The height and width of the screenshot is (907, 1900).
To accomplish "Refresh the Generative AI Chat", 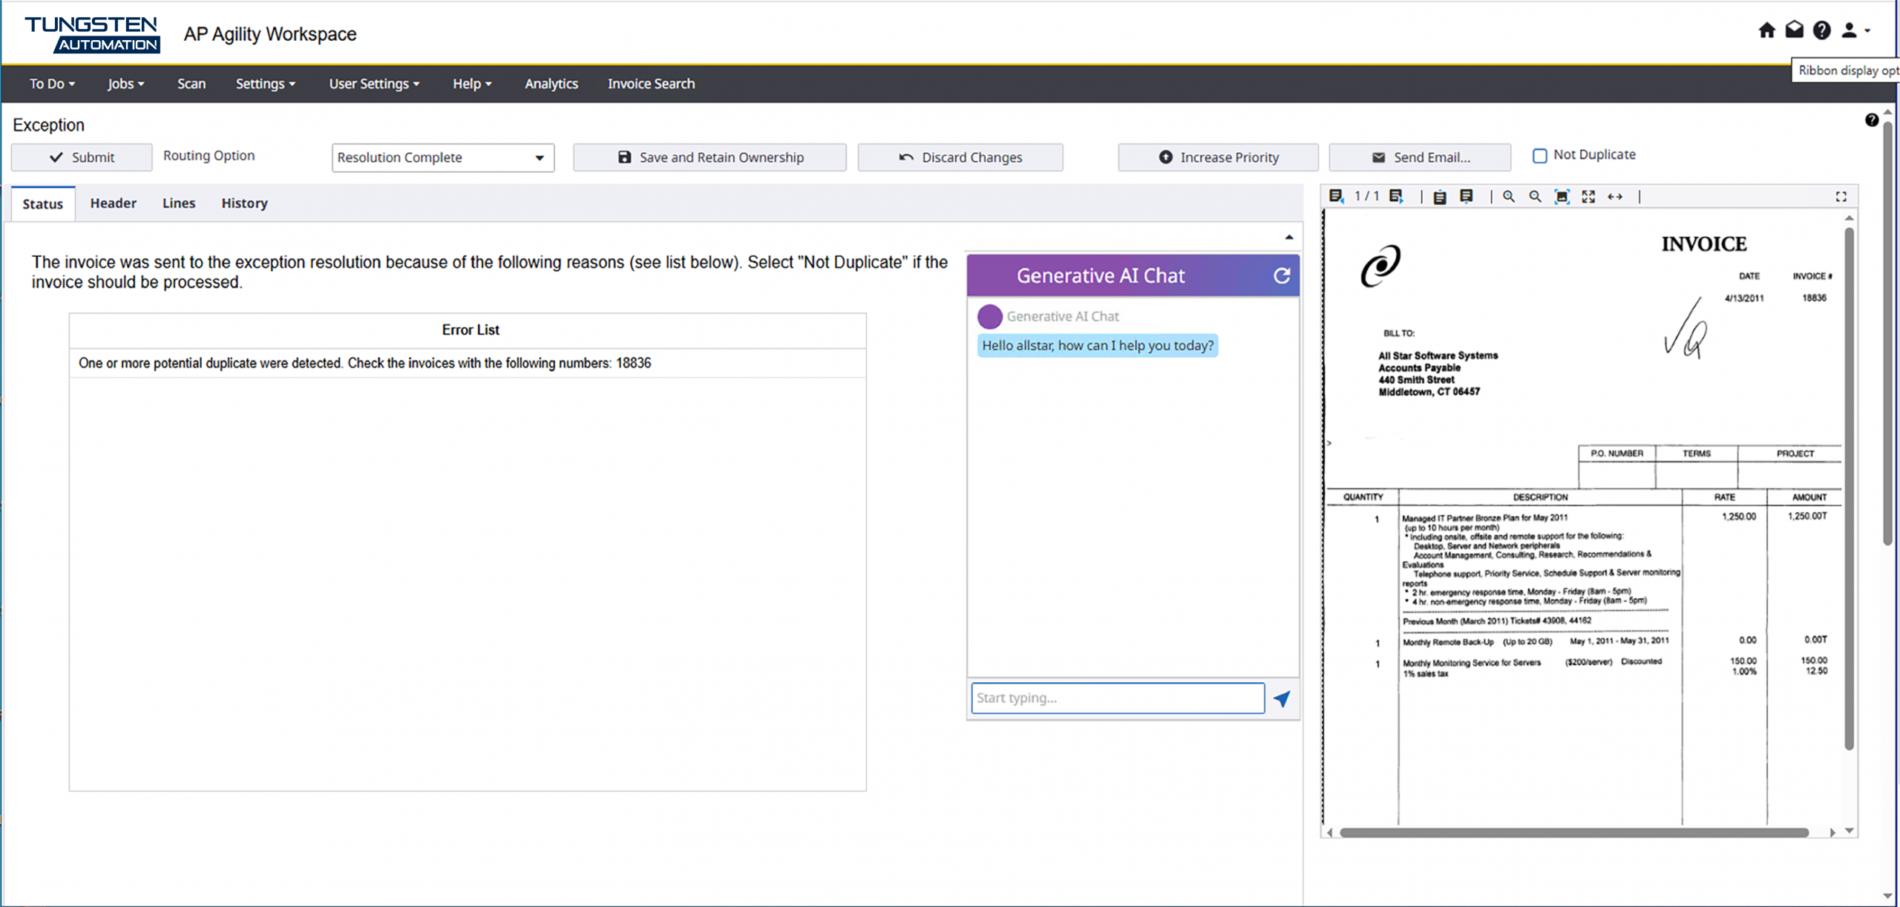I will (1281, 276).
